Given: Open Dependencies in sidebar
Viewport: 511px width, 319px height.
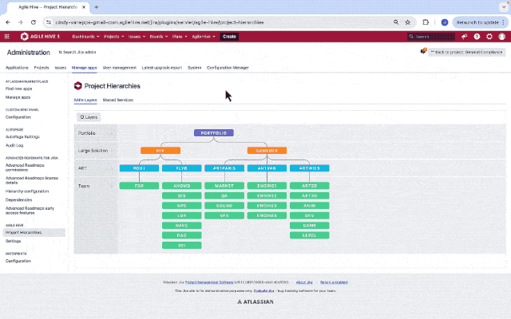Looking at the screenshot, I should point(18,199).
